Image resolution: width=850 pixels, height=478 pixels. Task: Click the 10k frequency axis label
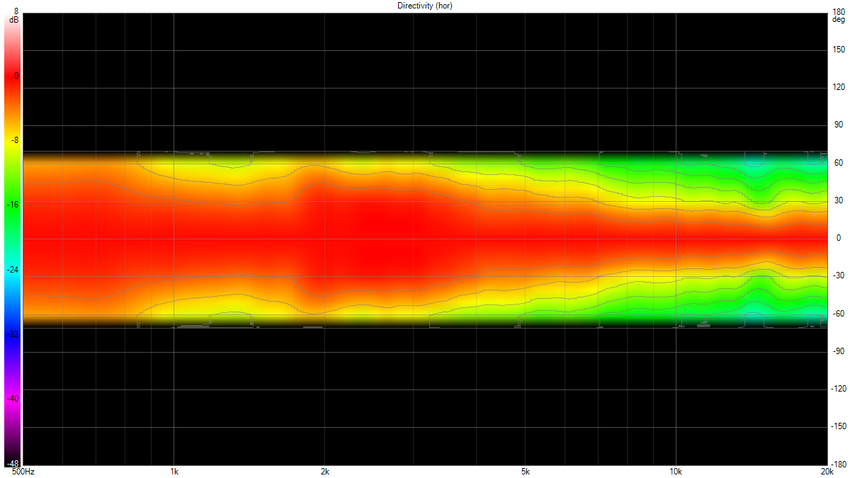click(676, 472)
